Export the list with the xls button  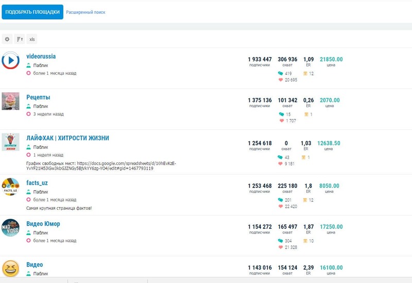32,39
